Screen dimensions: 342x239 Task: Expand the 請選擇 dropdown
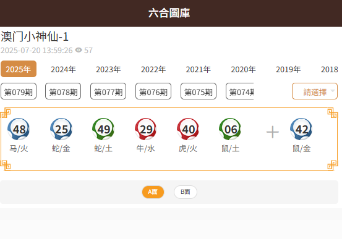pos(315,91)
